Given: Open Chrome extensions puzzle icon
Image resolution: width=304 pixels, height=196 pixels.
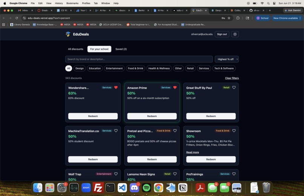Looking at the screenshot, I should tap(238, 18).
